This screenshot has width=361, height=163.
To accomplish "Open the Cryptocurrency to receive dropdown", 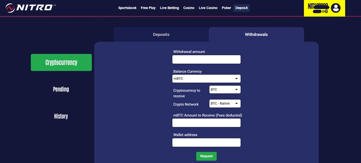I will click(224, 90).
